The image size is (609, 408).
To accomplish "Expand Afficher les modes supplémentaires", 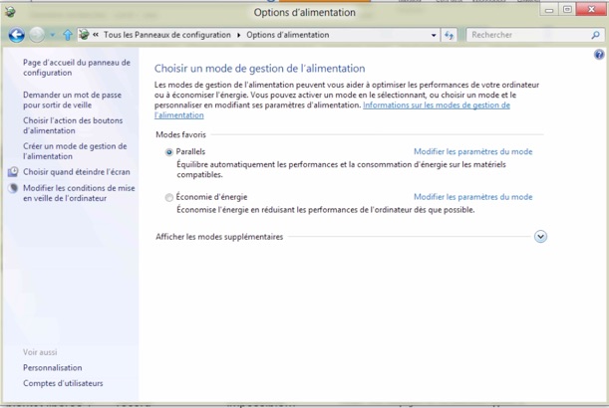I will click(x=540, y=236).
